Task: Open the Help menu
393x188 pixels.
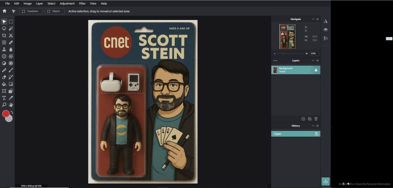Action: coord(104,3)
